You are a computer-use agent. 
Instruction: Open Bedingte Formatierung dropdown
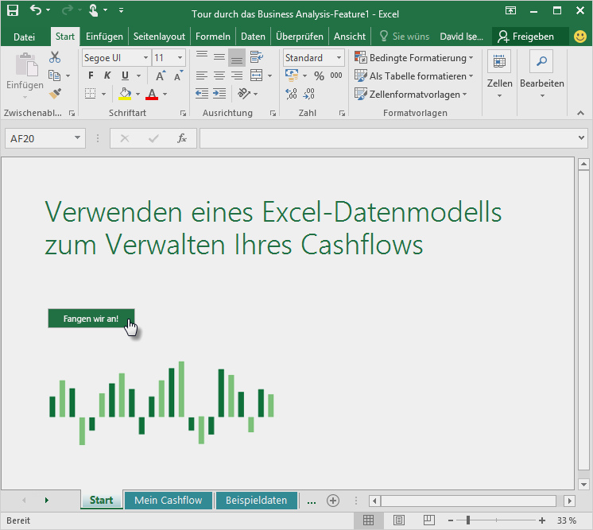[413, 58]
